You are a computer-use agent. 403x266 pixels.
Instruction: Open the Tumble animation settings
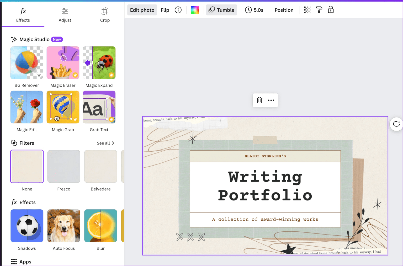(221, 10)
